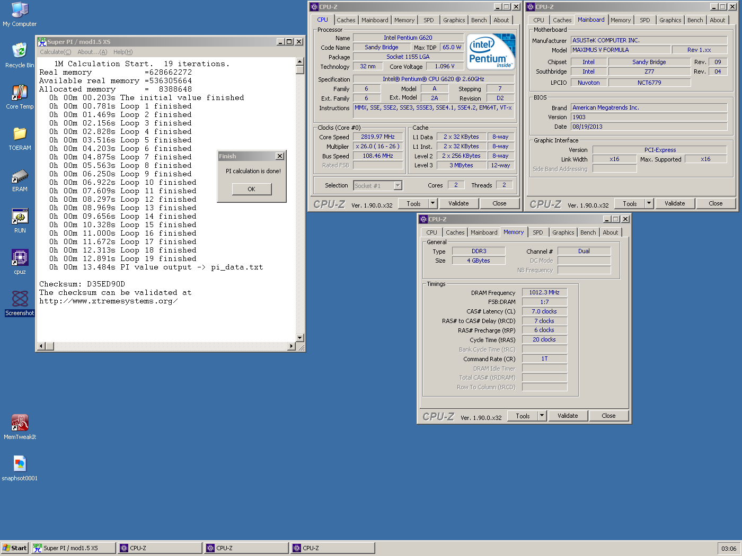Select the Screenshot desktop shortcut

[x=20, y=303]
